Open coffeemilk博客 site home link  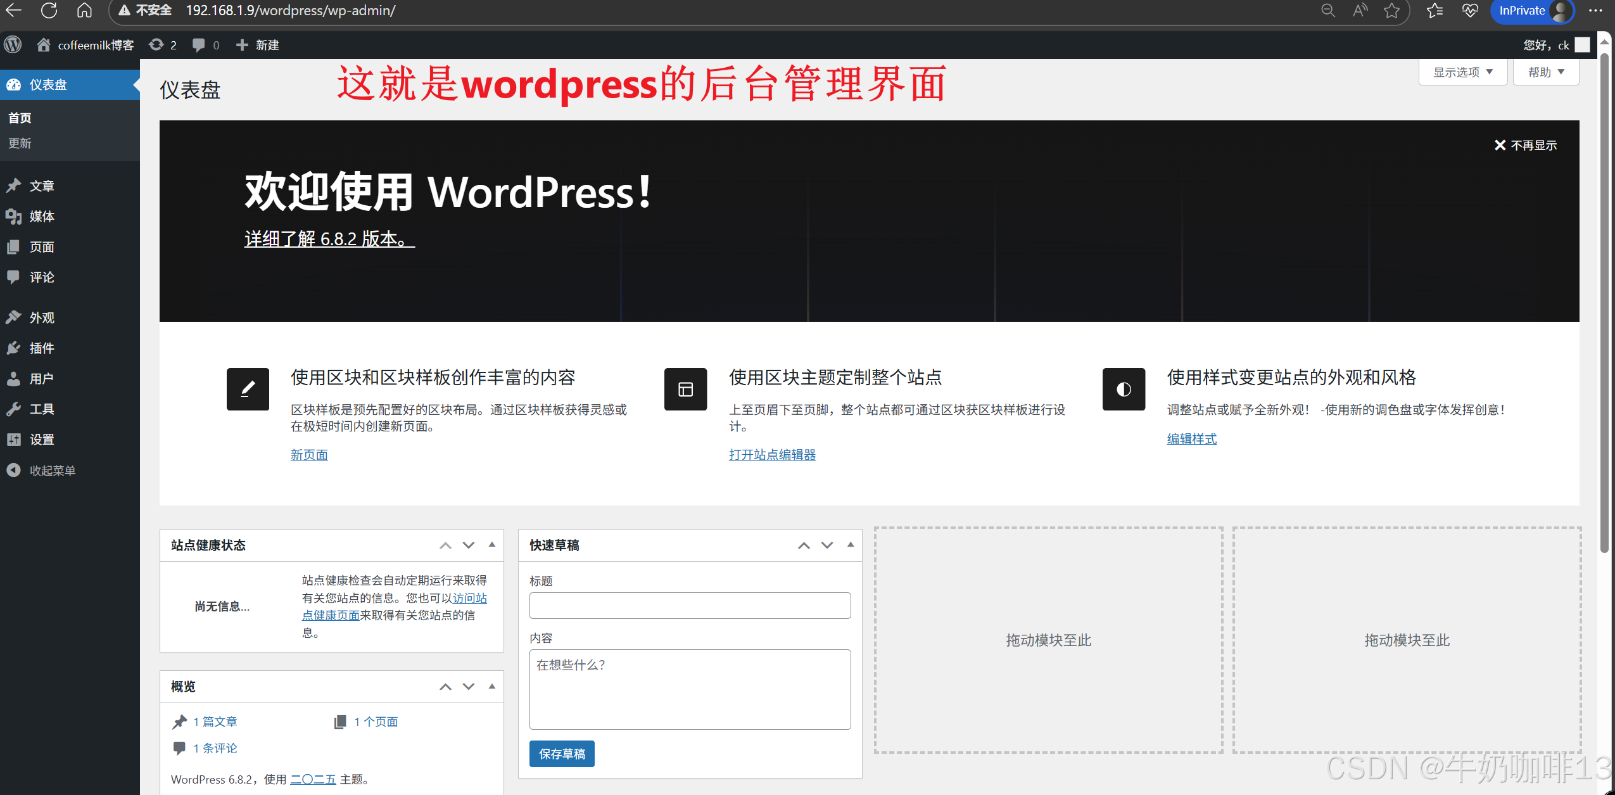click(x=85, y=45)
